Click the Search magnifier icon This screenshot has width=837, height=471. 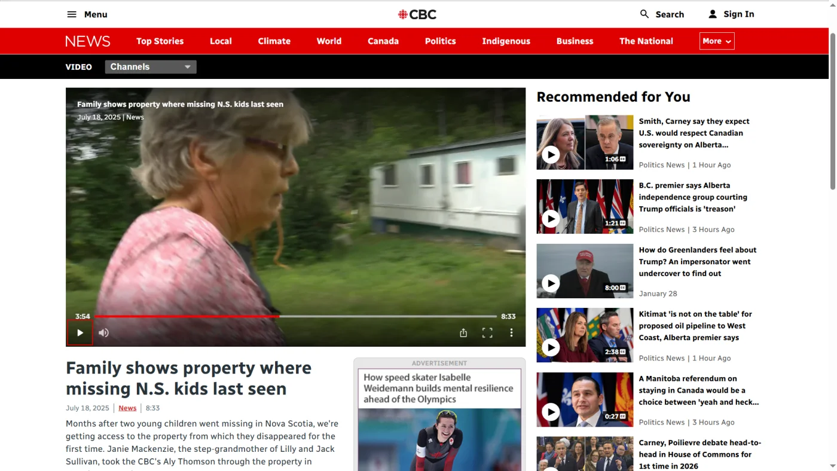[644, 14]
